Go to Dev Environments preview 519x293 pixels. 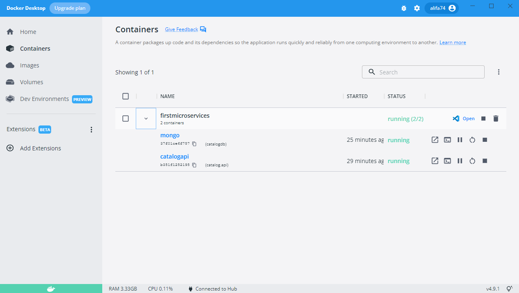pos(44,98)
